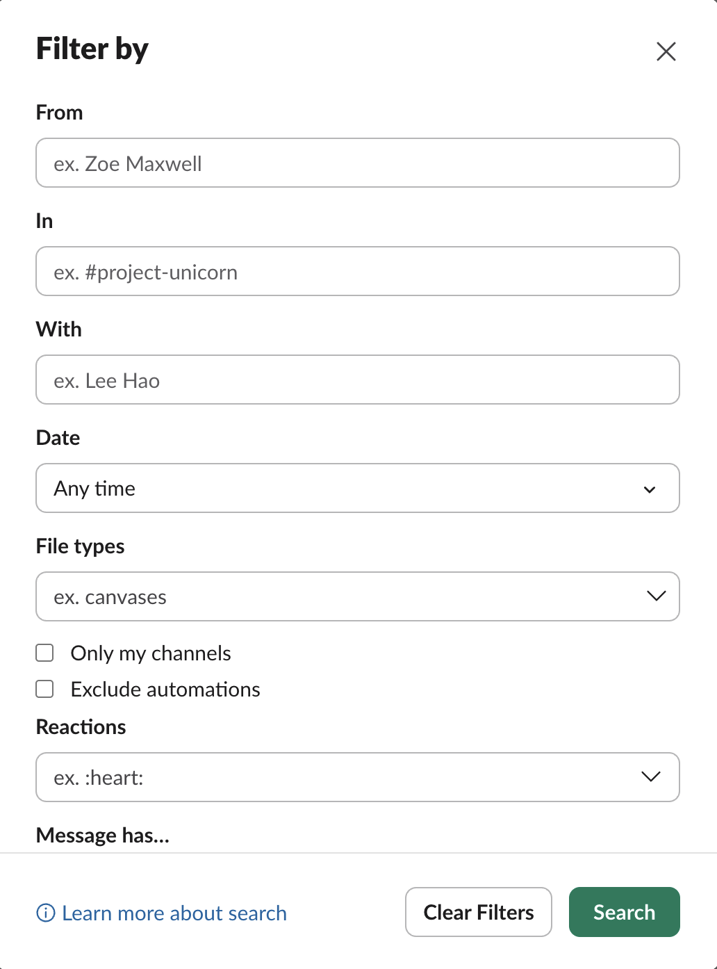Enable the Only my channels checkbox

pos(44,652)
